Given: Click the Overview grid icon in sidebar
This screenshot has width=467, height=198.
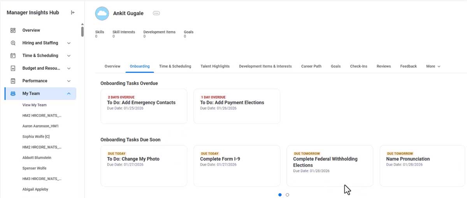Looking at the screenshot, I should 13,30.
